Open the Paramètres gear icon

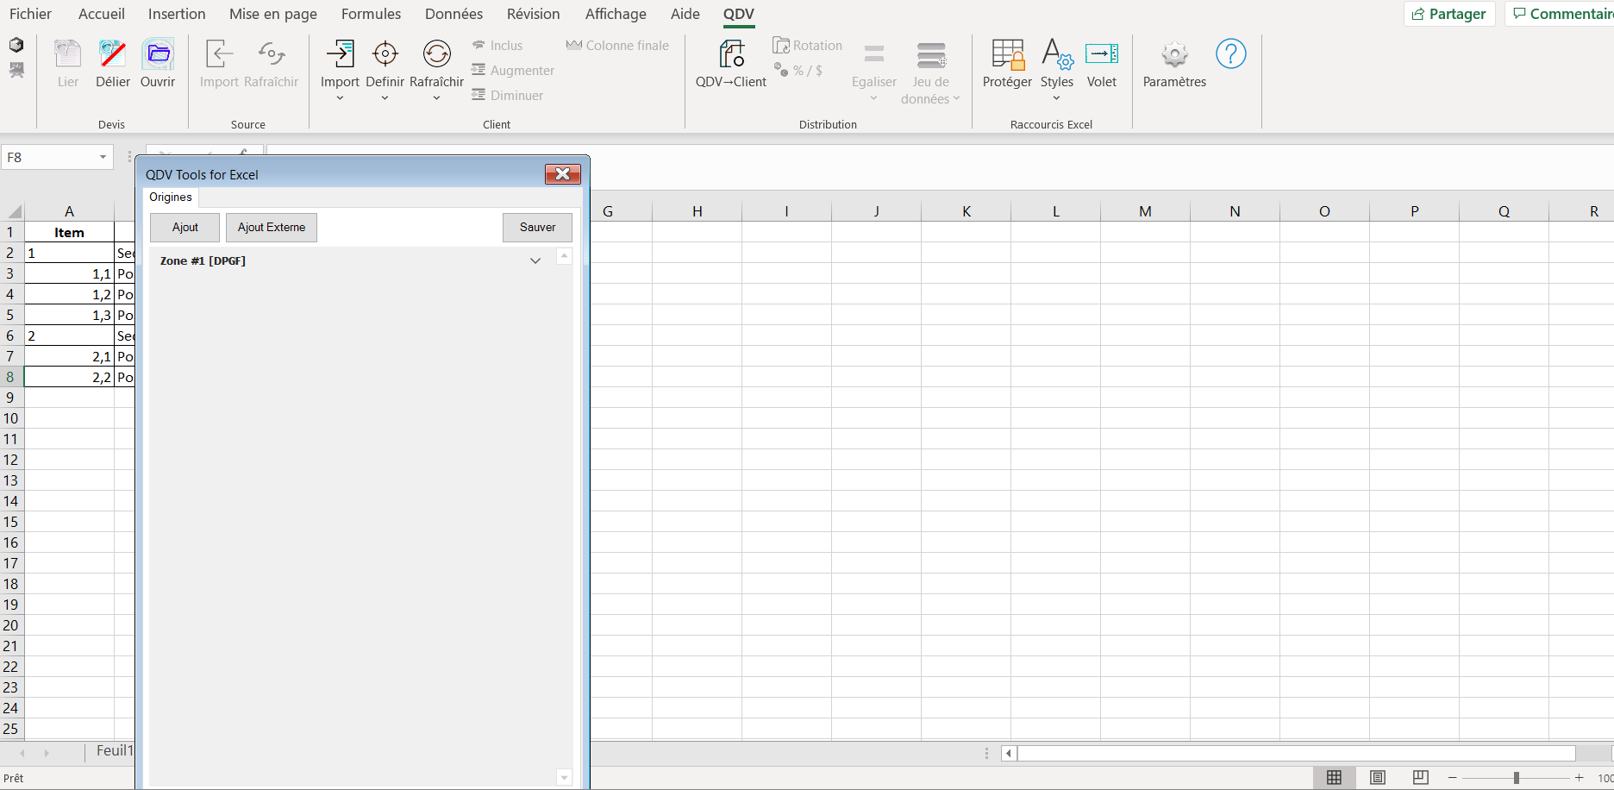coord(1174,55)
